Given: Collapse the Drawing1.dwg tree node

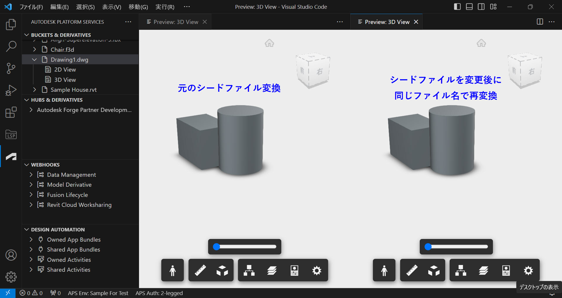Looking at the screenshot, I should 34,59.
